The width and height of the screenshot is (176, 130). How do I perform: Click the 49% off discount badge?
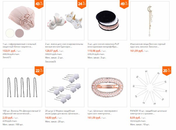coord(124,4)
